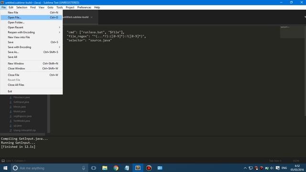Select Close All Files entry
The height and width of the screenshot is (172, 306).
pyautogui.click(x=32, y=85)
